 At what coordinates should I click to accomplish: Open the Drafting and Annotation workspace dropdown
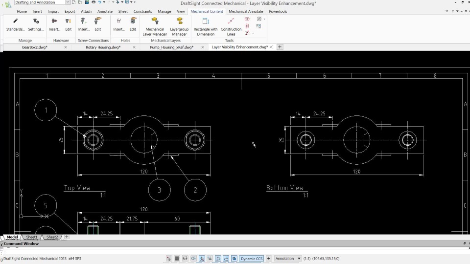(x=68, y=2)
